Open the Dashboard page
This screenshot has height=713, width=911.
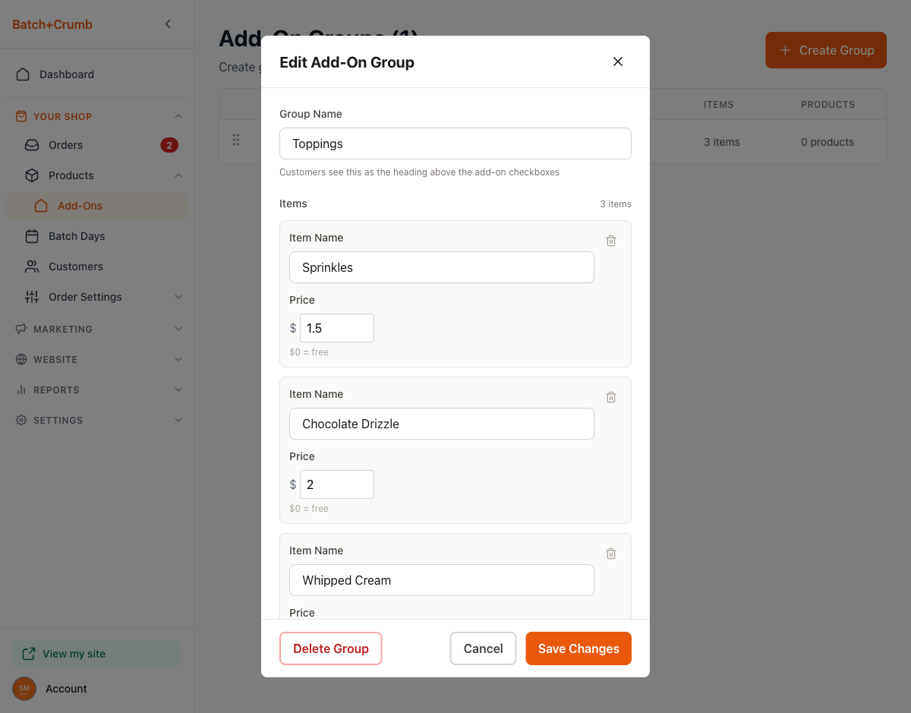(x=67, y=74)
